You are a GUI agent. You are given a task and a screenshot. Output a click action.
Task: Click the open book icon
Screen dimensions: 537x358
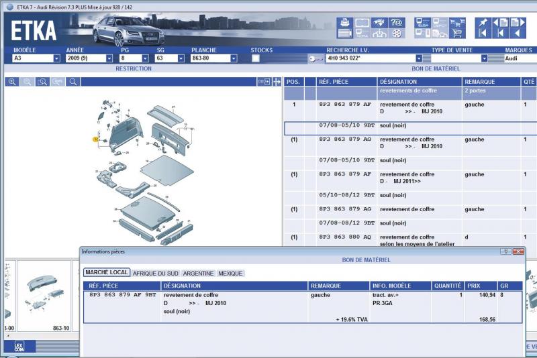(362, 23)
